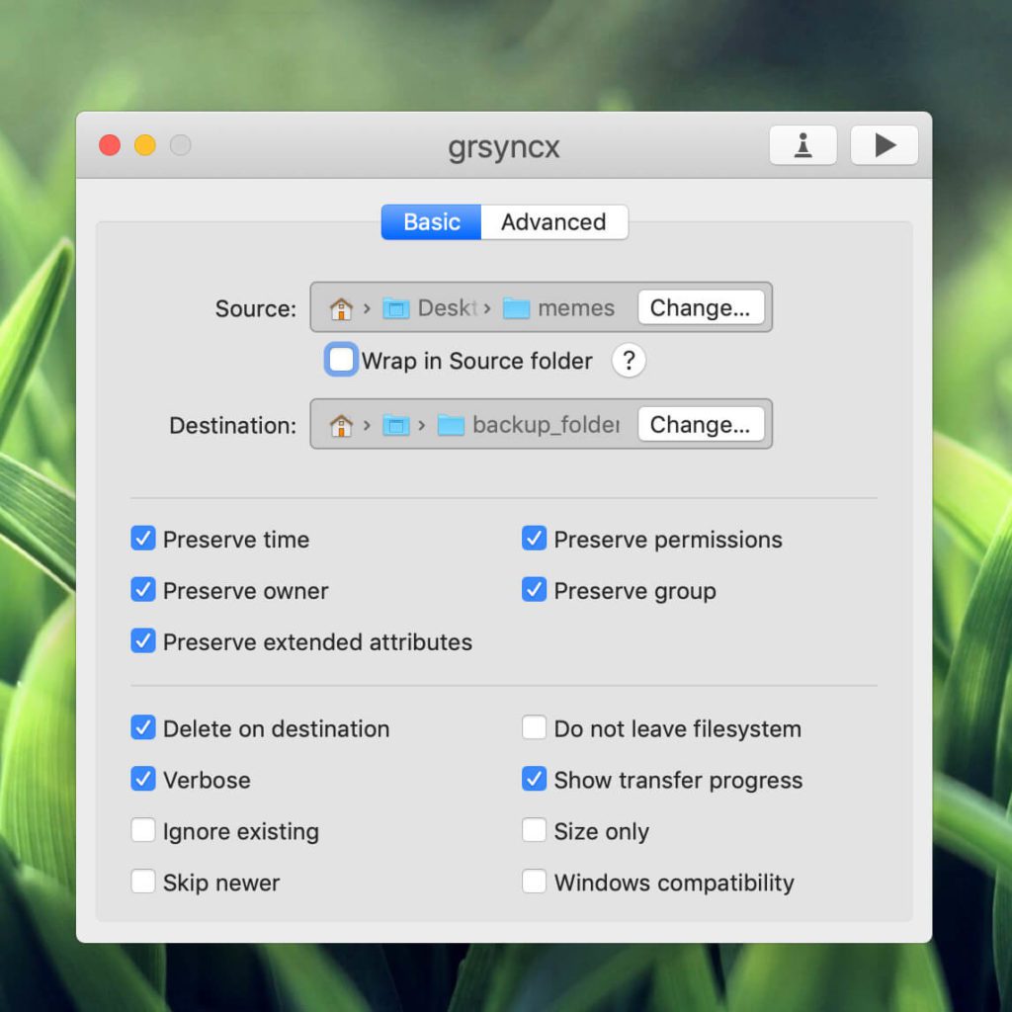The width and height of the screenshot is (1012, 1012).
Task: Open the info panel via the i icon
Action: point(802,144)
